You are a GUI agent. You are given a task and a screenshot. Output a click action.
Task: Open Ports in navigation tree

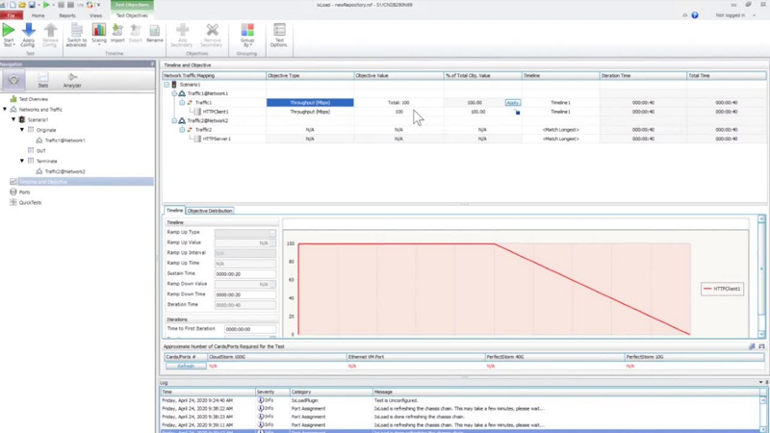(24, 191)
